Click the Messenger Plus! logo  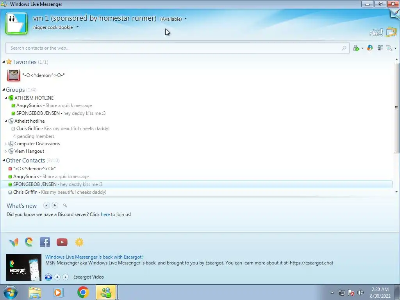coord(376,32)
